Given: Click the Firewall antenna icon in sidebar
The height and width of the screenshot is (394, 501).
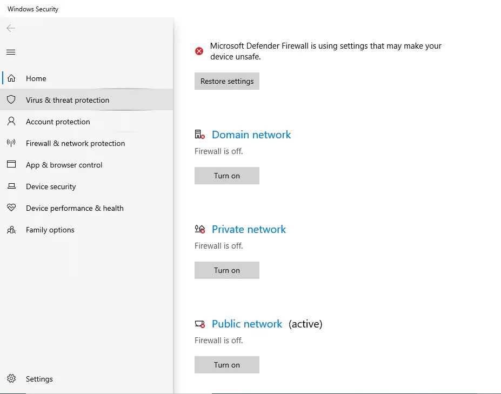Looking at the screenshot, I should (11, 143).
